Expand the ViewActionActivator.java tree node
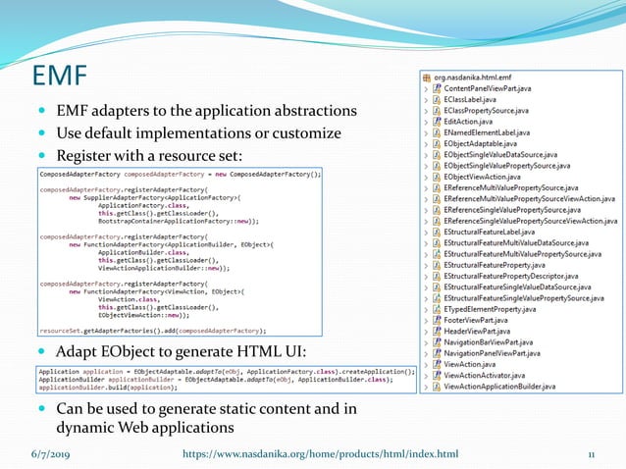The width and height of the screenshot is (626, 469). point(425,375)
